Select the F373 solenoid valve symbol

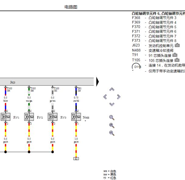point(53,117)
